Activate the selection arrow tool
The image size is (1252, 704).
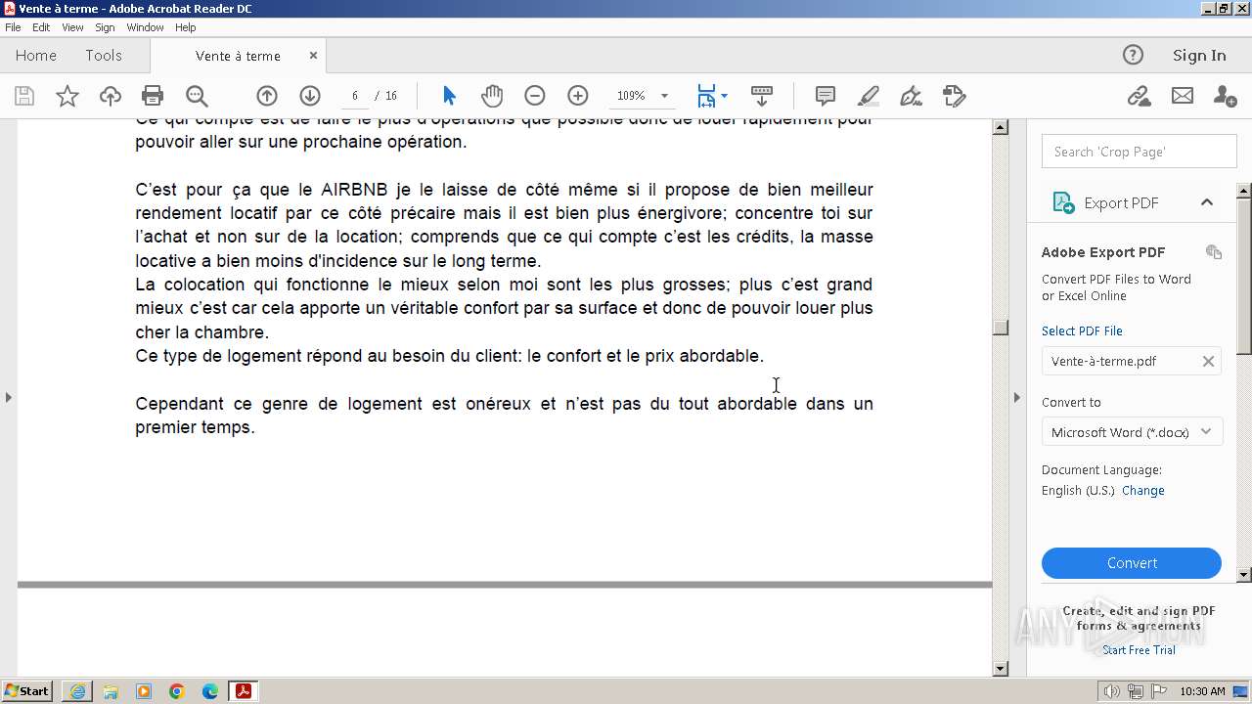pos(449,96)
